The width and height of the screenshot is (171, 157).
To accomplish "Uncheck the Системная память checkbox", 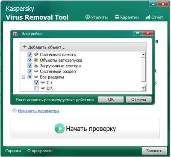I will [x=30, y=54].
